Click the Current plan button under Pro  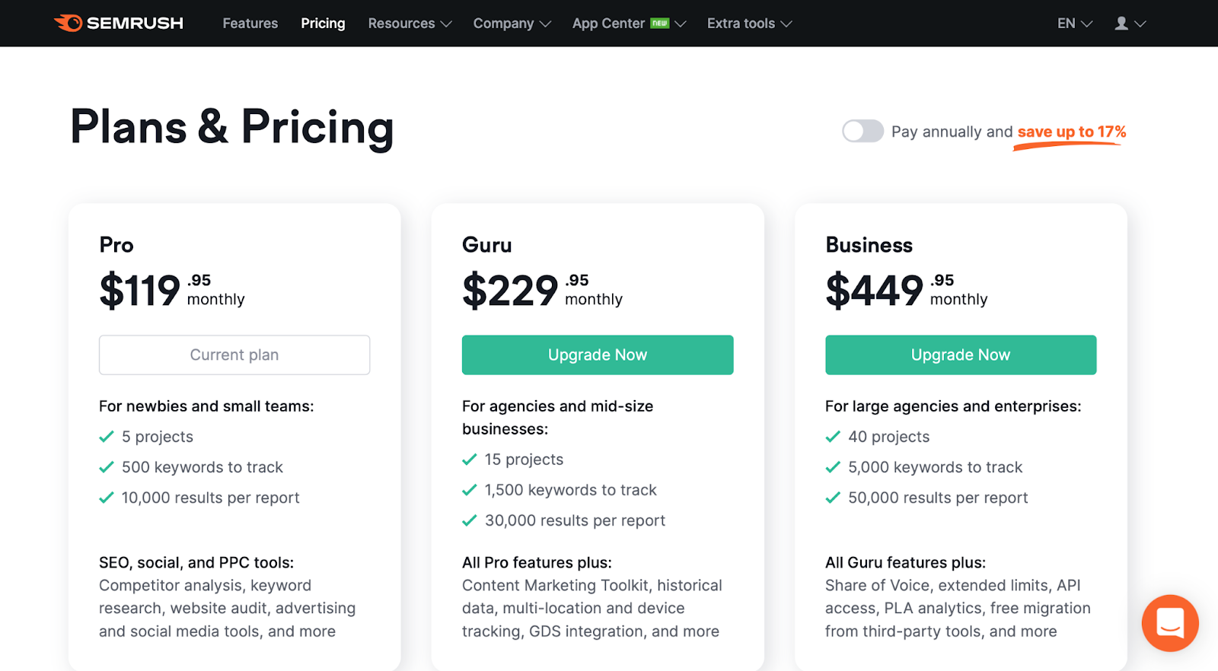234,355
